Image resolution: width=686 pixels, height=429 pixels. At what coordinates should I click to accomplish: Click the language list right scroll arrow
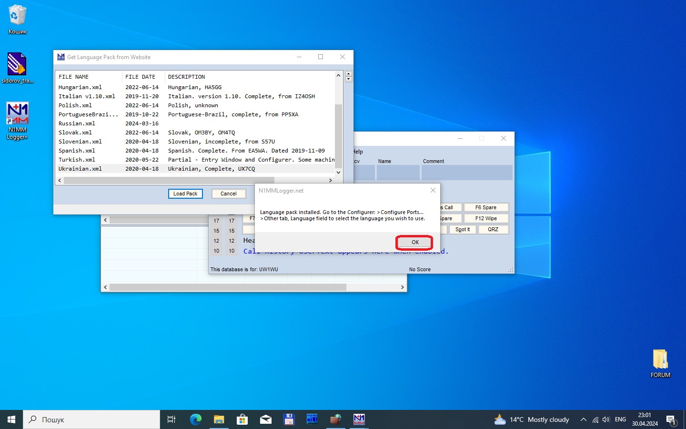[x=331, y=180]
